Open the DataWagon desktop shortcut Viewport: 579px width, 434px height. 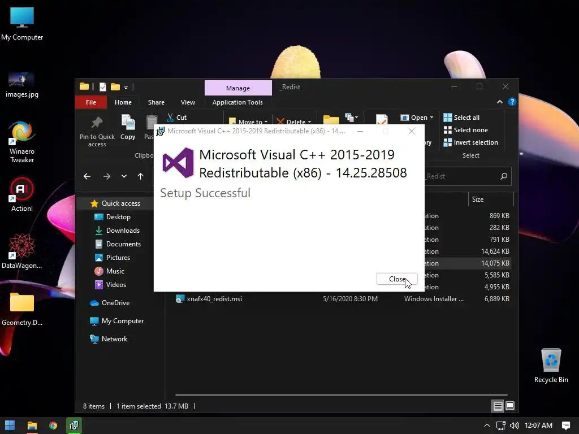(x=22, y=251)
